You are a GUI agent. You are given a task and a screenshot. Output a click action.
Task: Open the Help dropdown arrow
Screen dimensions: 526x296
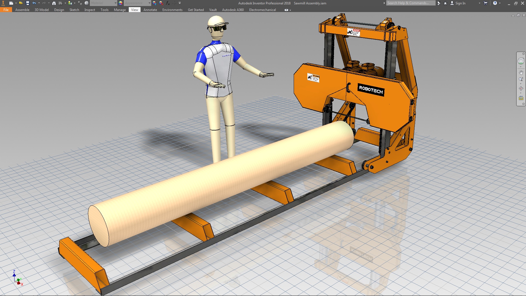(x=500, y=3)
